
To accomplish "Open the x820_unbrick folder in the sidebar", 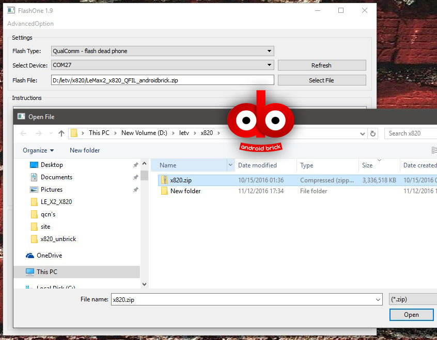I will click(58, 239).
